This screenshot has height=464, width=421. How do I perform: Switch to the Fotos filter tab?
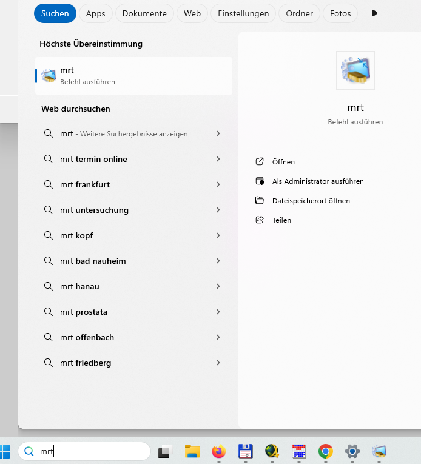[x=340, y=13]
